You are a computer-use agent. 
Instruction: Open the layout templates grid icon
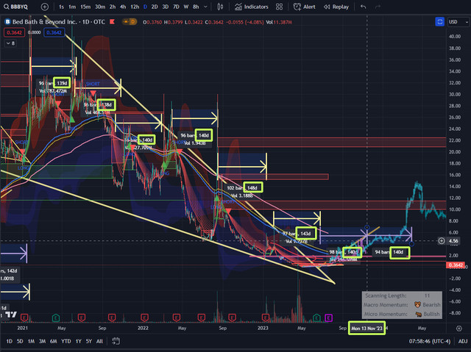coord(280,7)
